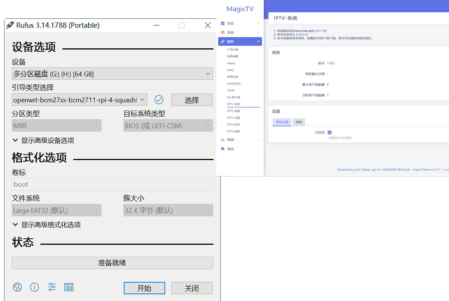Image resolution: width=449 pixels, height=301 pixels.
Task: Show Rufus log icon
Action: click(x=69, y=287)
